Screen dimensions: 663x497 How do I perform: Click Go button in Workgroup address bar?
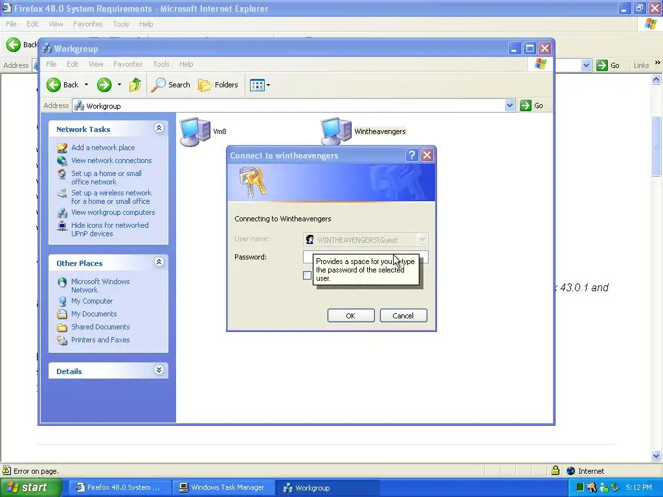pyautogui.click(x=532, y=105)
